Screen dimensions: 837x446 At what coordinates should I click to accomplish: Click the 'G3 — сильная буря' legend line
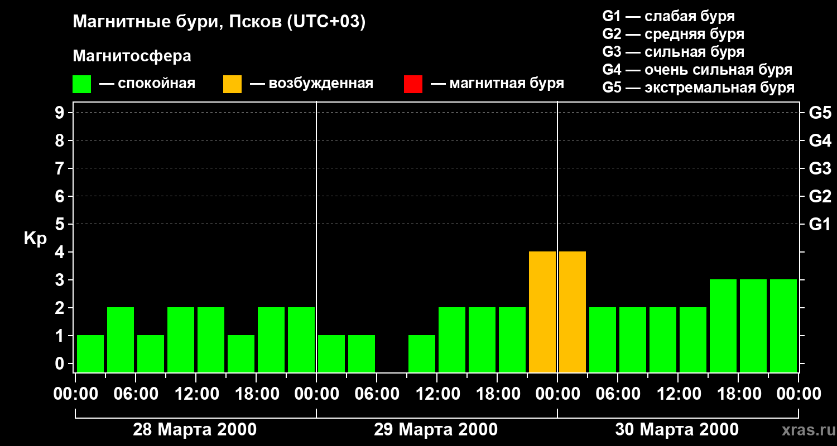(x=673, y=52)
